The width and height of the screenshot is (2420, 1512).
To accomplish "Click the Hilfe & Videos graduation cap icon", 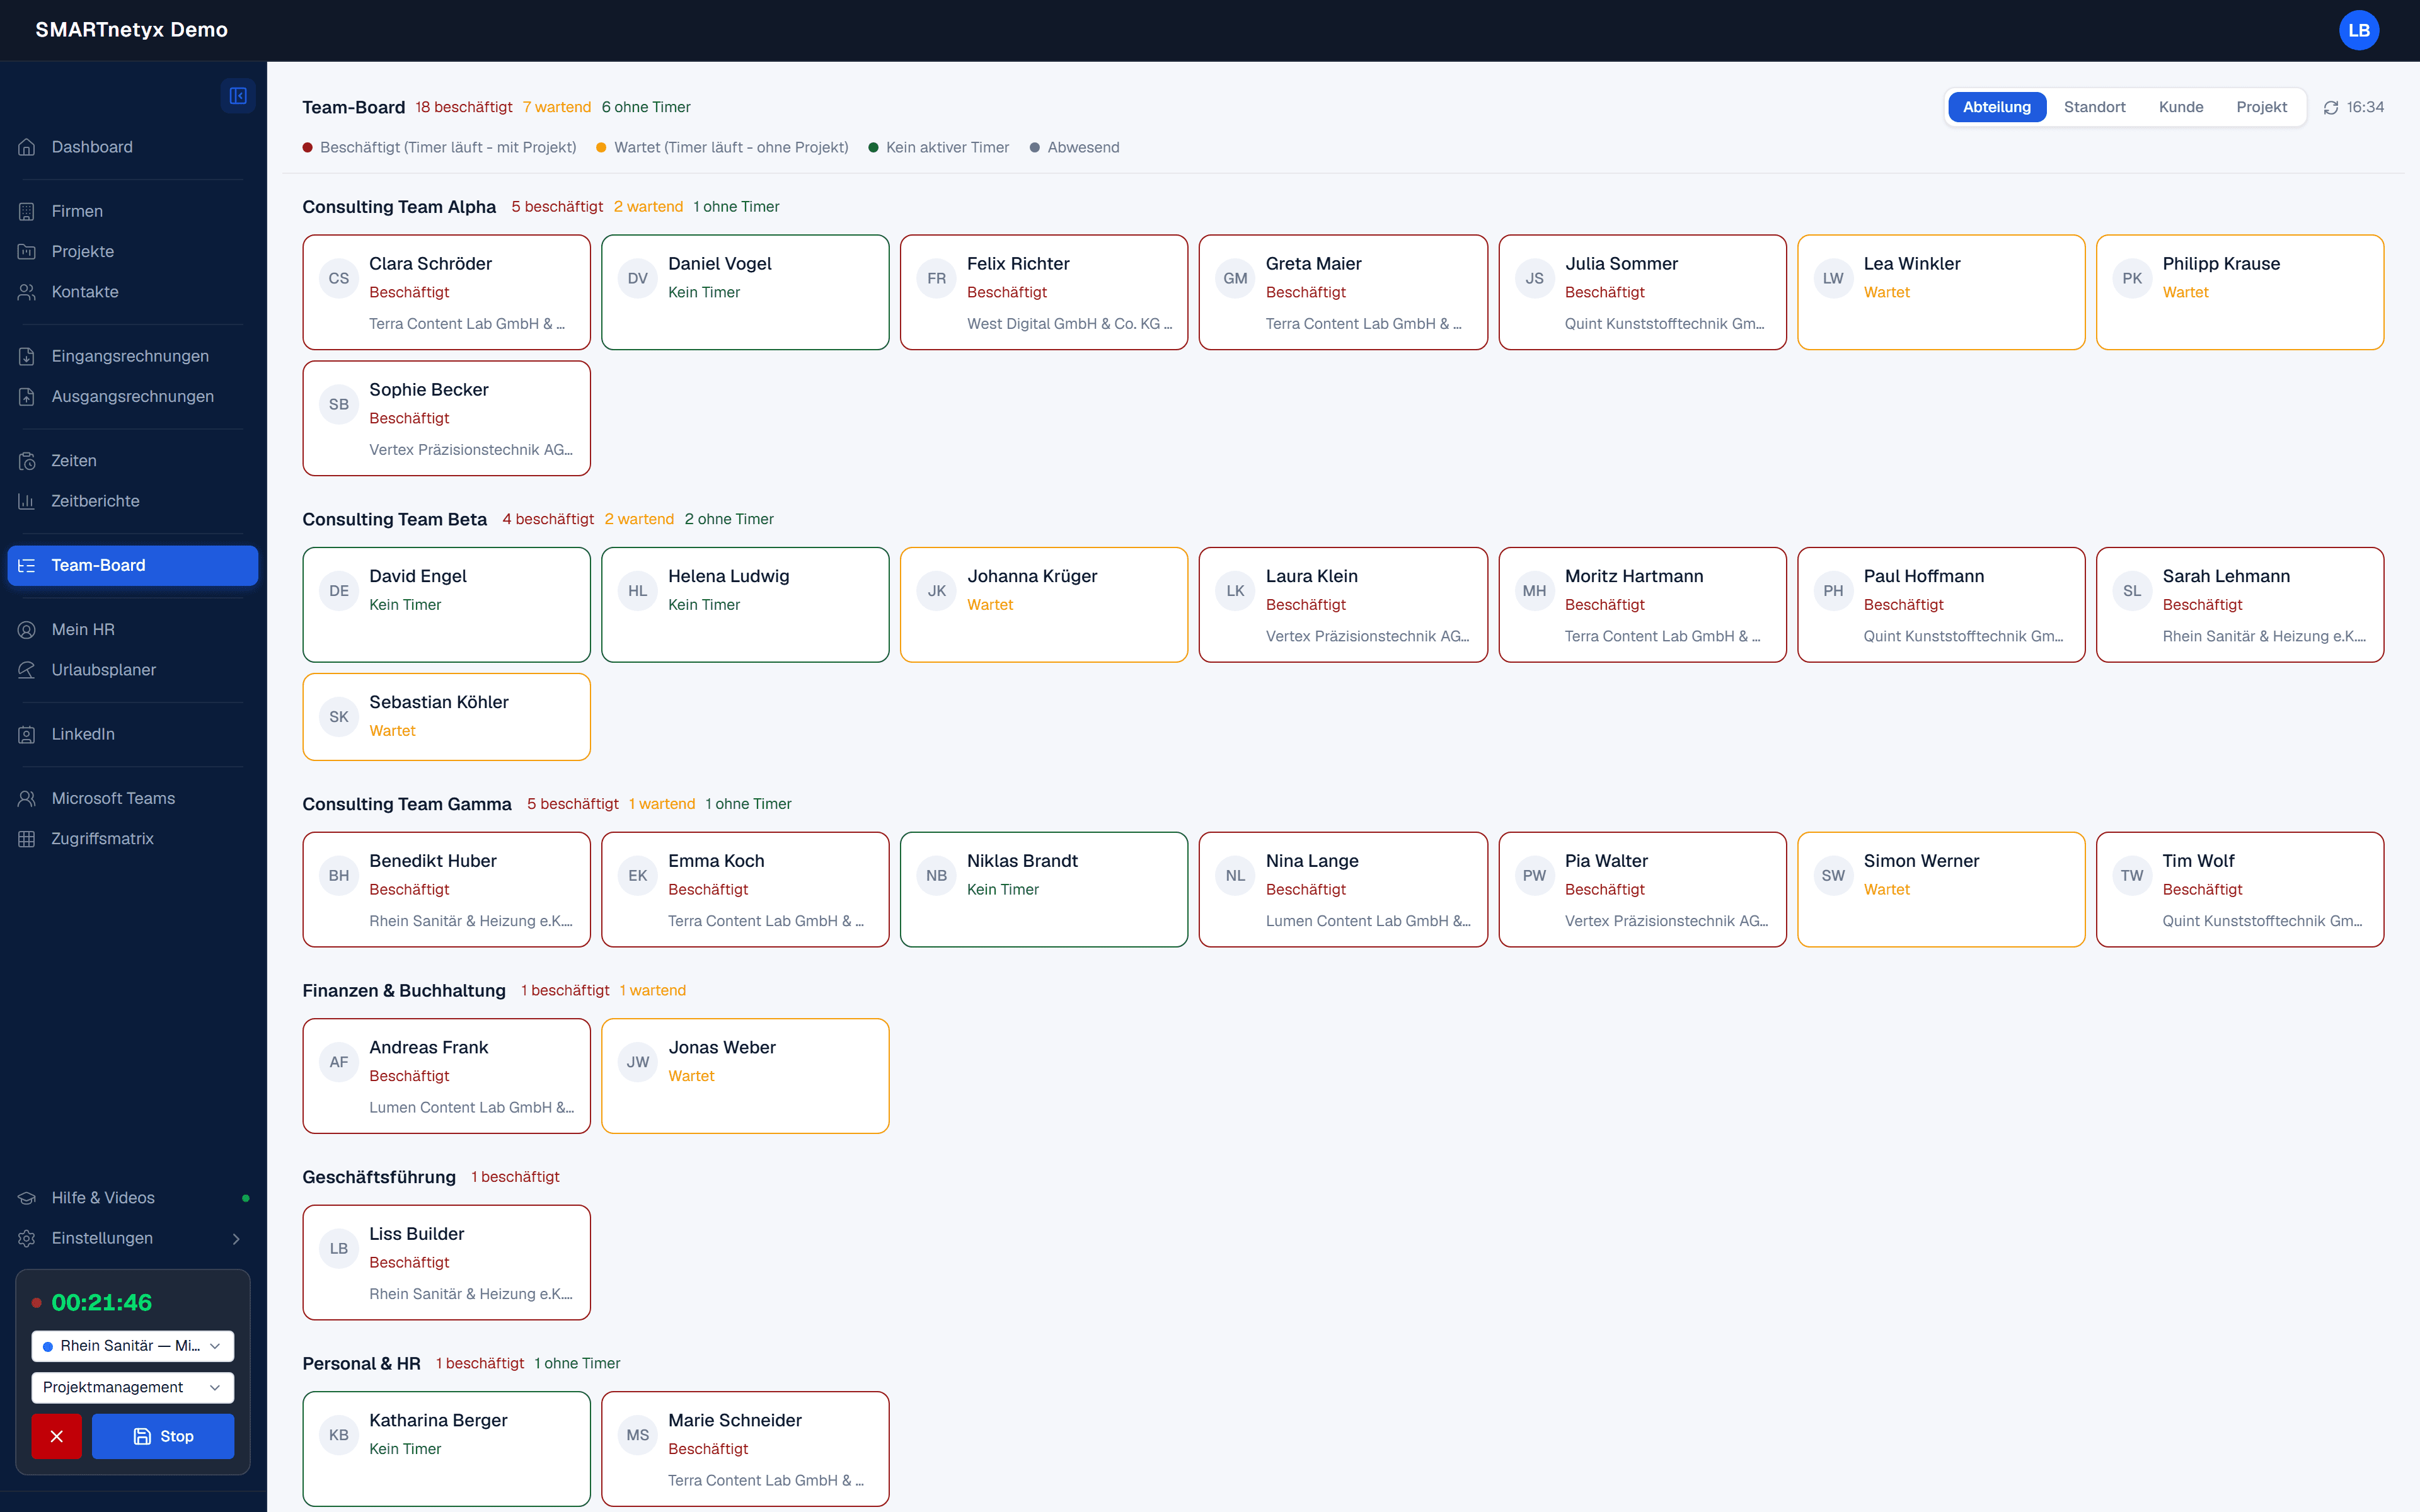I will coord(27,1198).
